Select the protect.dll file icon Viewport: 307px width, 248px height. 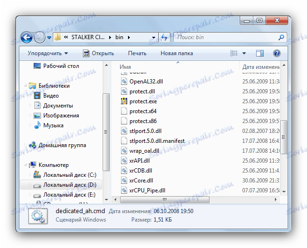click(x=124, y=91)
